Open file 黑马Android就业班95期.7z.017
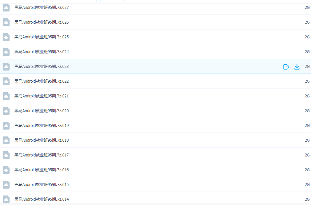The height and width of the screenshot is (205, 311). click(x=42, y=155)
